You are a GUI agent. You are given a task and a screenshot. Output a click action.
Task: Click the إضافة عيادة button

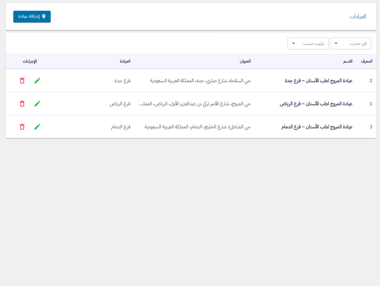tap(32, 16)
